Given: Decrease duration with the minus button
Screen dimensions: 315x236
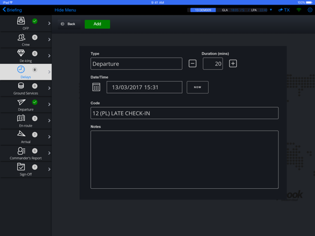Looking at the screenshot, I should pos(192,64).
